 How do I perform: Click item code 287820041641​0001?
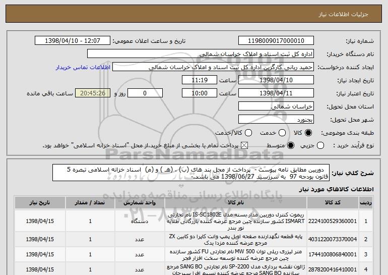(333, 269)
